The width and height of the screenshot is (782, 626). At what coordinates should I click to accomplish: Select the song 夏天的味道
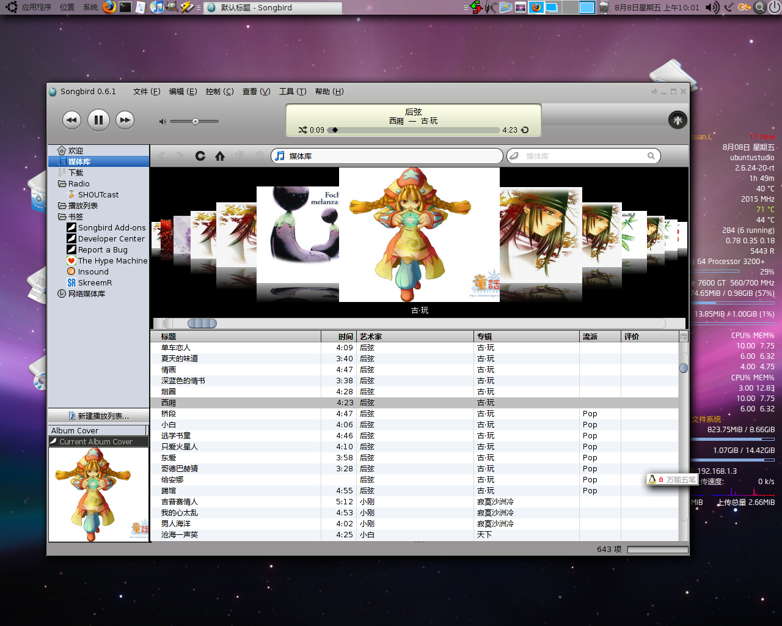coord(415,359)
